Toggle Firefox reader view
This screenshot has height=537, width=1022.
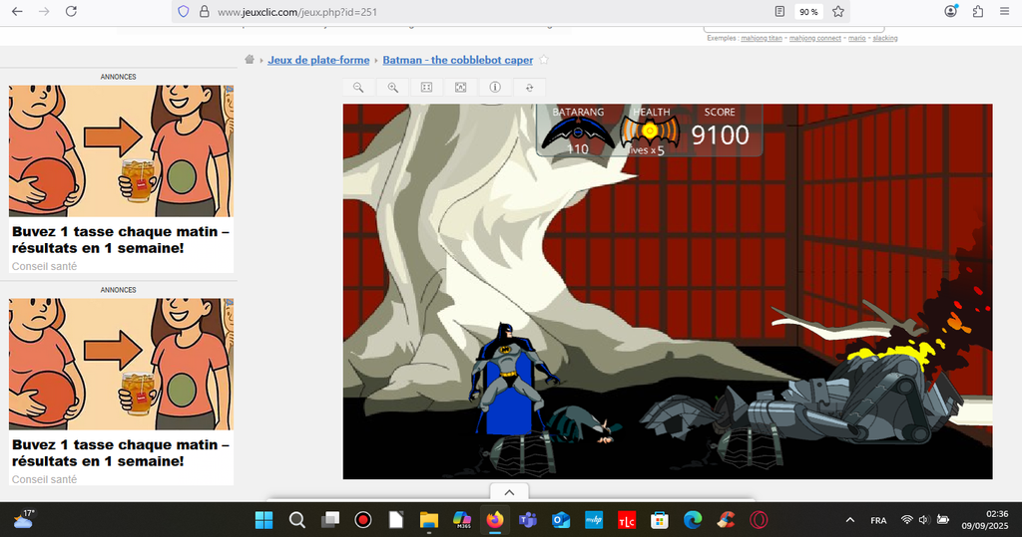point(779,12)
